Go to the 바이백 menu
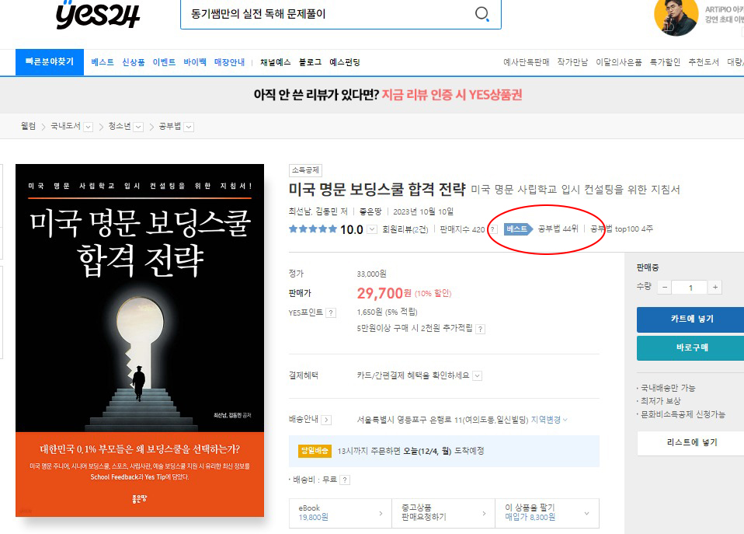 195,62
